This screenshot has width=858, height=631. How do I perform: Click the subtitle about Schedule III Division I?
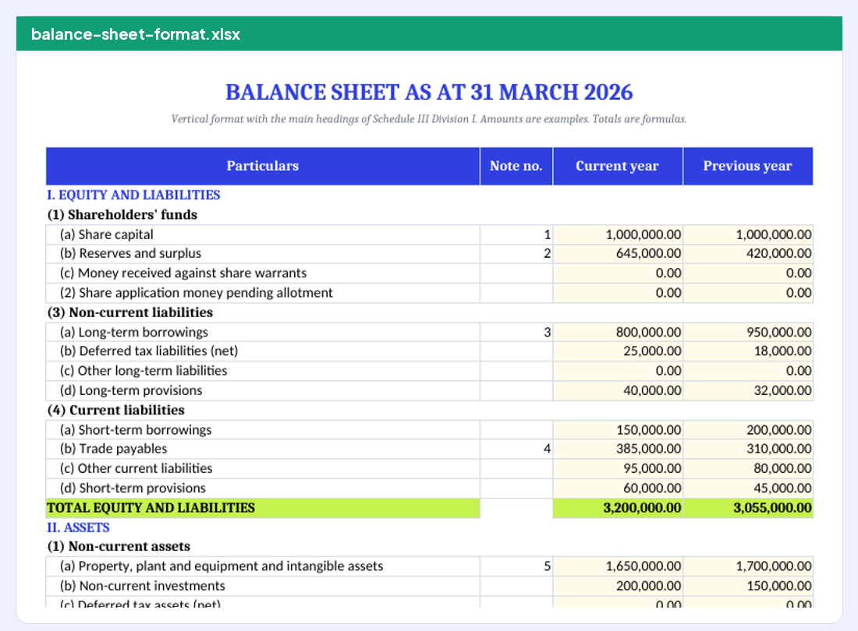click(x=429, y=119)
